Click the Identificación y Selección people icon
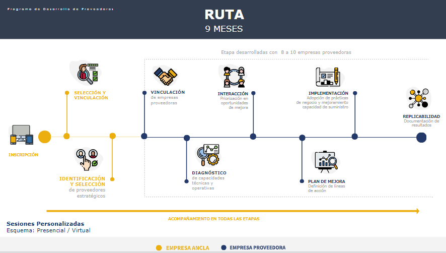The image size is (446, 253). [x=87, y=159]
